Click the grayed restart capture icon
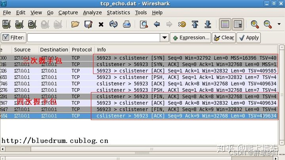Image resolution: width=285 pixels, height=160 pixels. (58, 24)
